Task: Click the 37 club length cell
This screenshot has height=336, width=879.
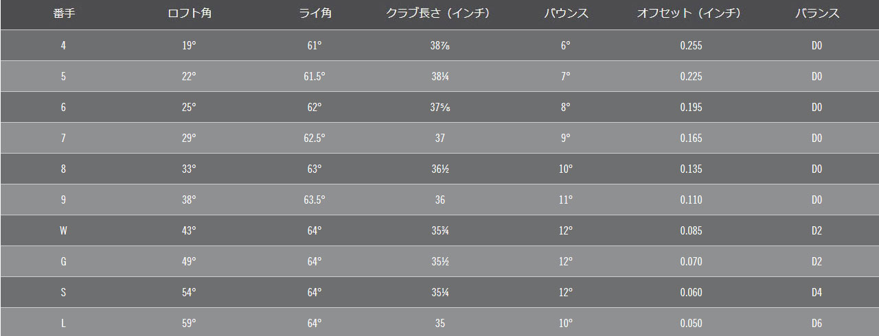Action: (x=439, y=139)
